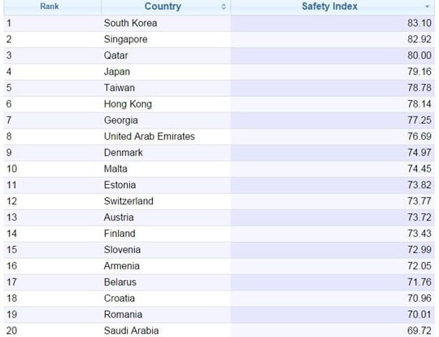Select Finland's safety index 73.43

click(419, 234)
